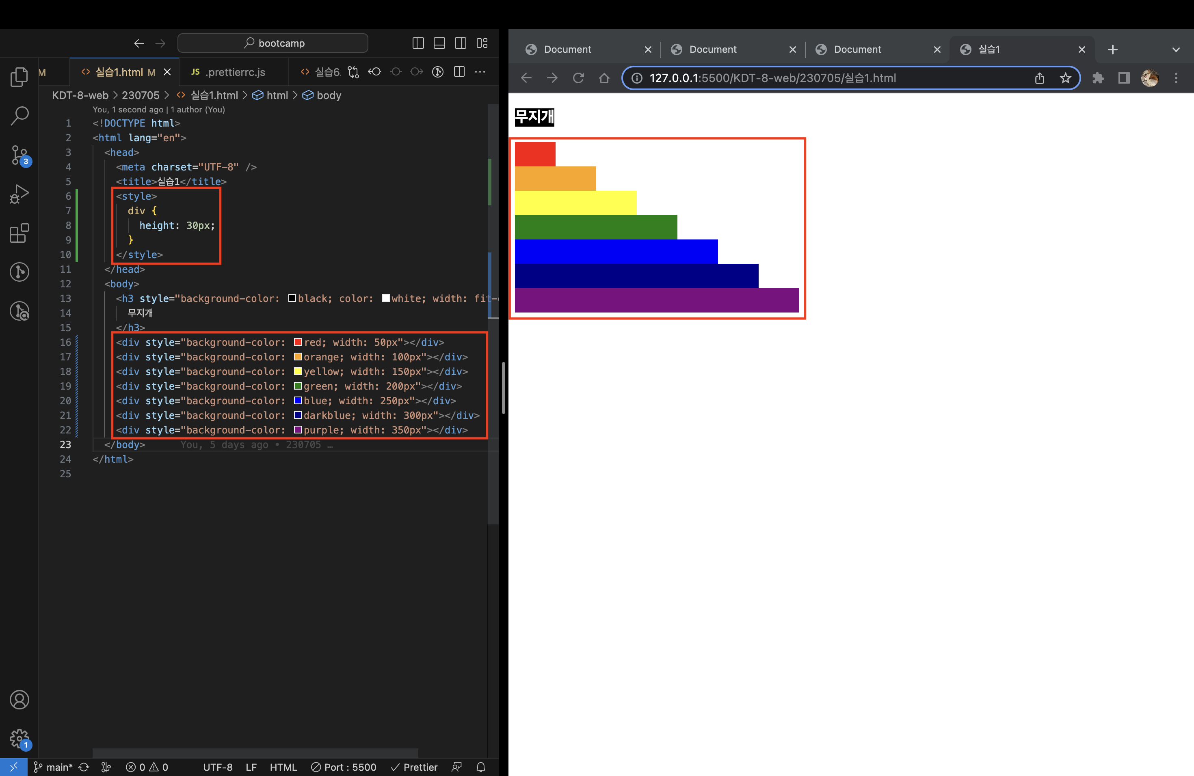Click KDT-8-web breadcrumb
The height and width of the screenshot is (776, 1194).
tap(80, 95)
